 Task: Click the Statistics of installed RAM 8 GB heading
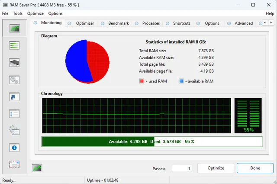176,42
